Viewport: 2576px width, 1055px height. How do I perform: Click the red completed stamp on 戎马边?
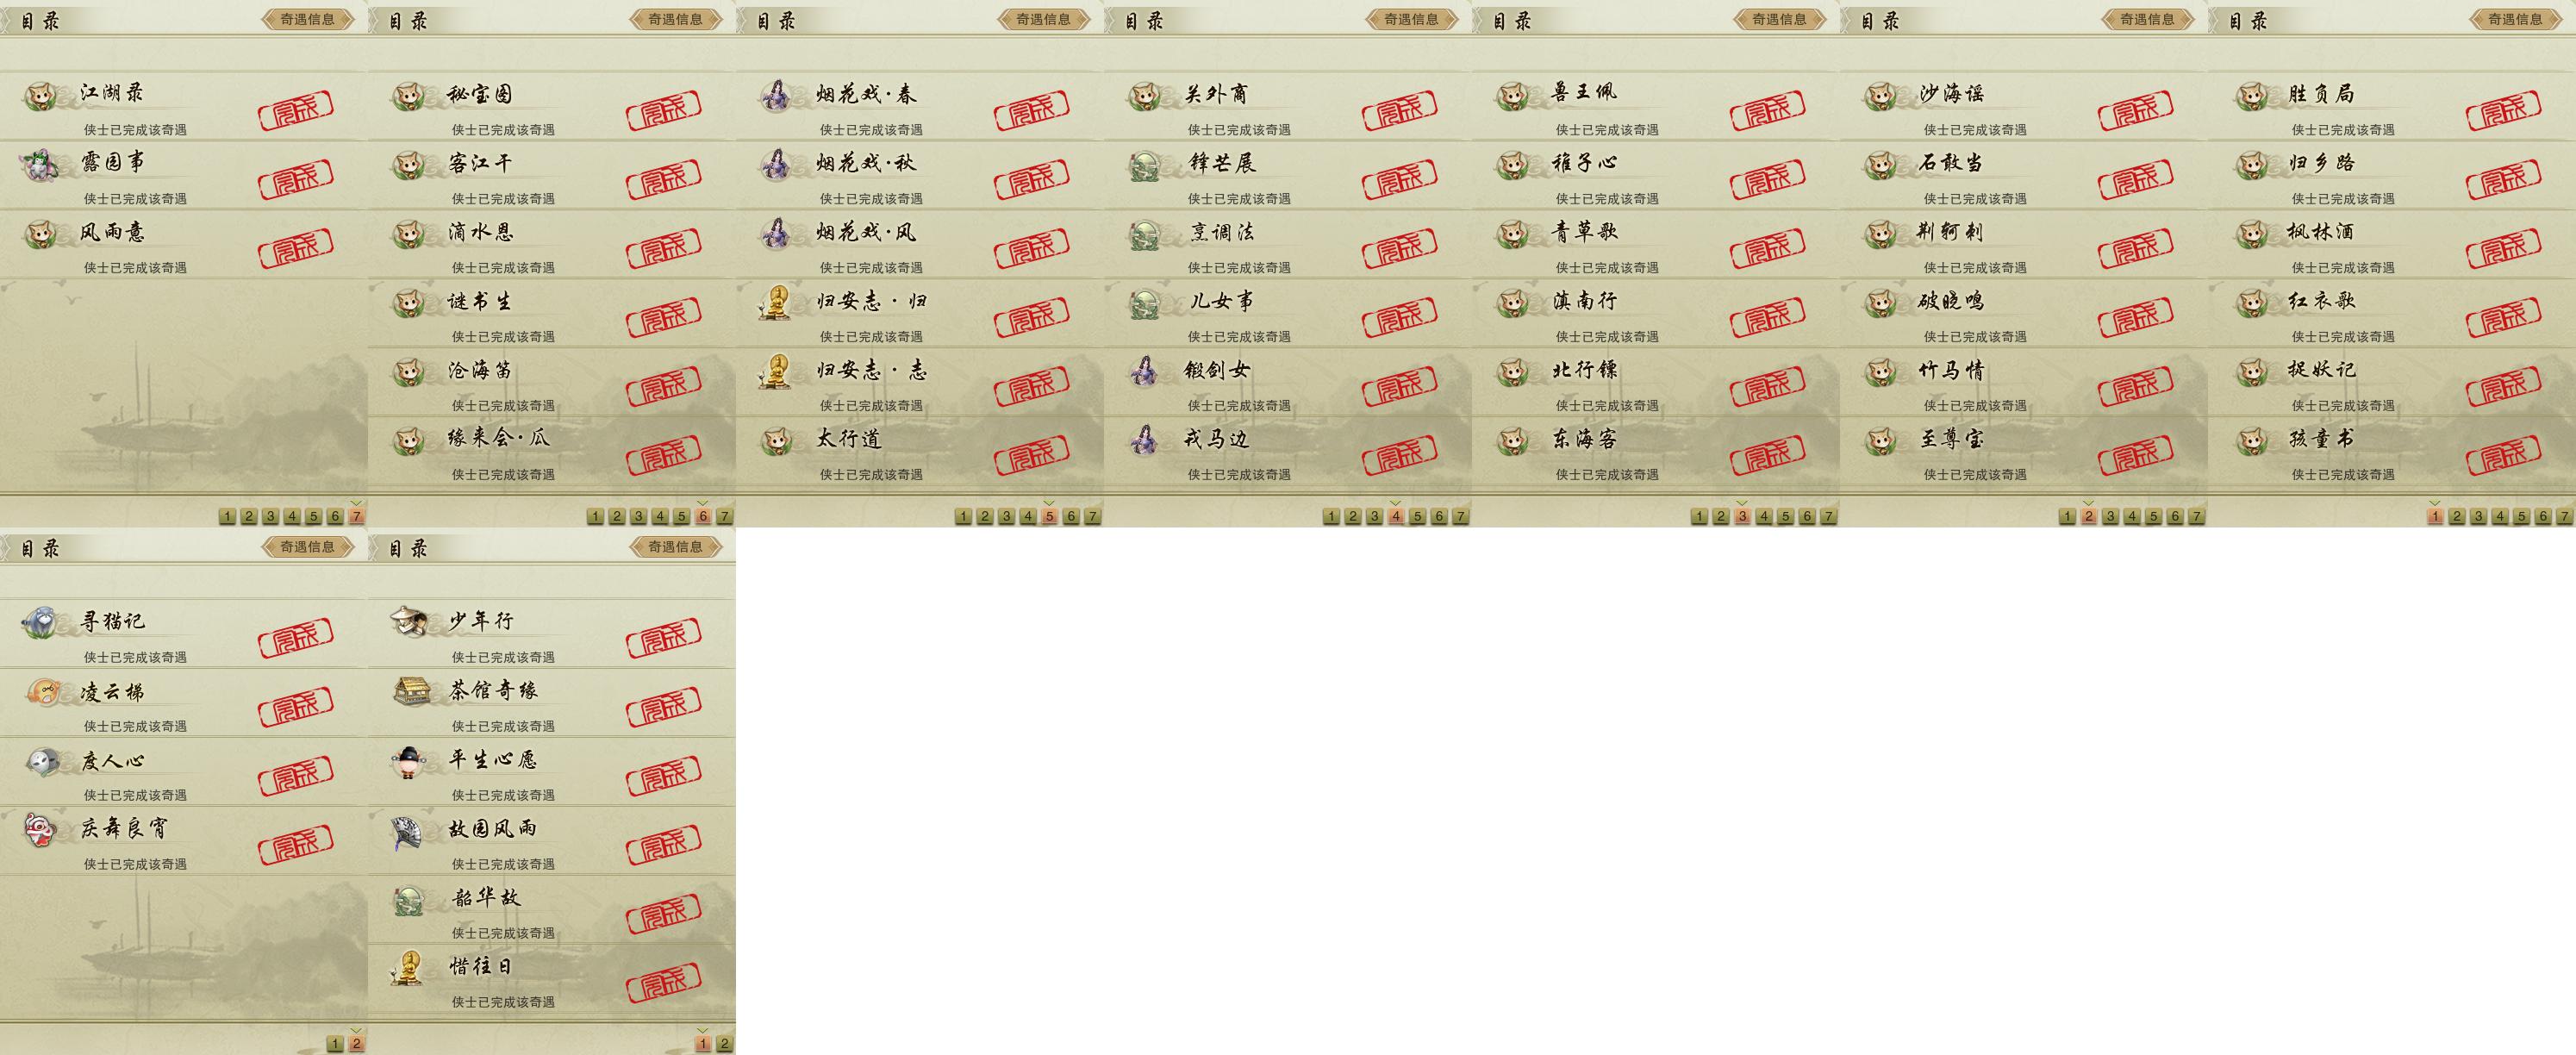click(x=1399, y=455)
